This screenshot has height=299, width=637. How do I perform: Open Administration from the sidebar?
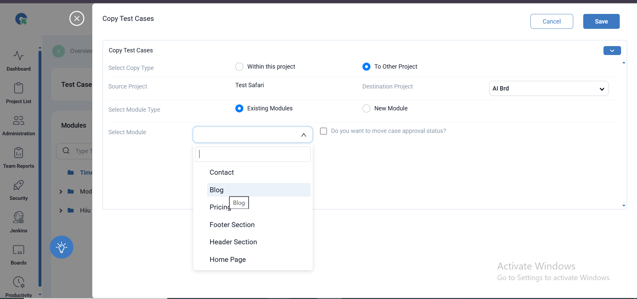19,120
